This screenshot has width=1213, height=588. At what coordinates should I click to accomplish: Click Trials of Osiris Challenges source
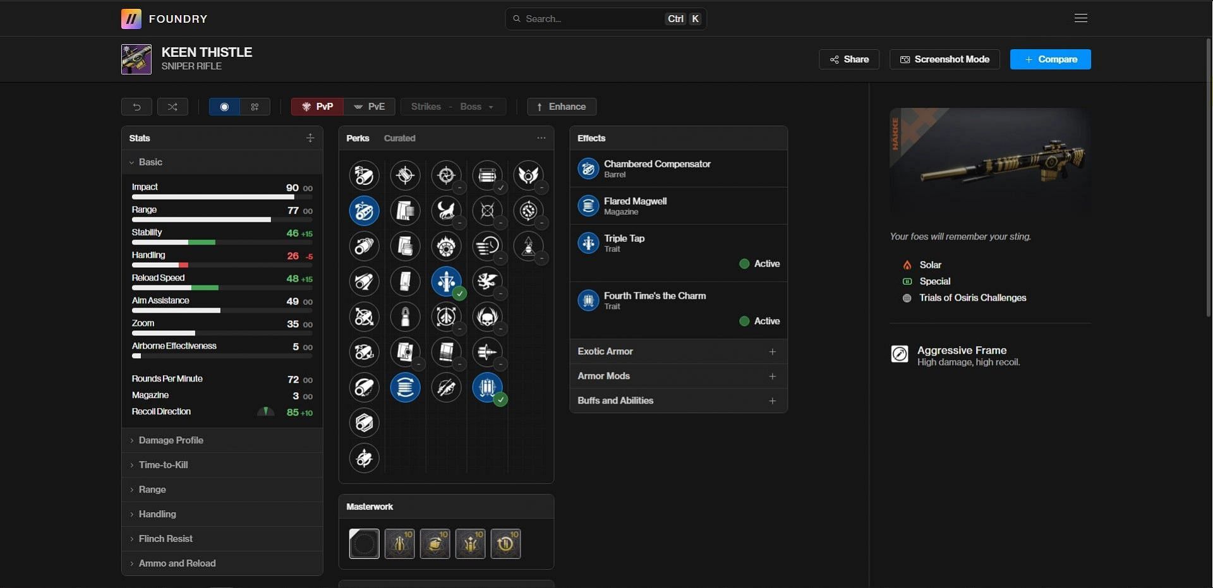tap(972, 298)
